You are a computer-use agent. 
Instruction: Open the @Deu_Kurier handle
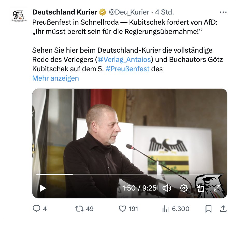coord(129,12)
